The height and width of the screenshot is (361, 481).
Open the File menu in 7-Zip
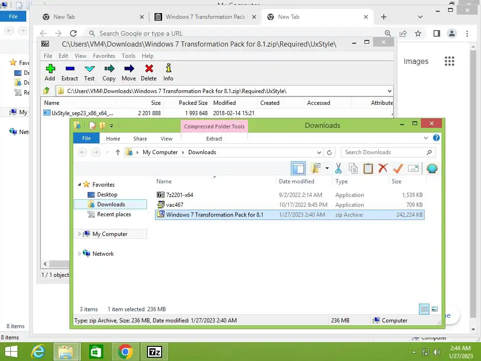click(48, 56)
